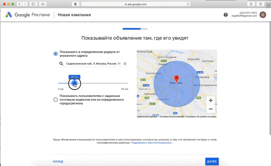Clear the address with the X icon

125,64
